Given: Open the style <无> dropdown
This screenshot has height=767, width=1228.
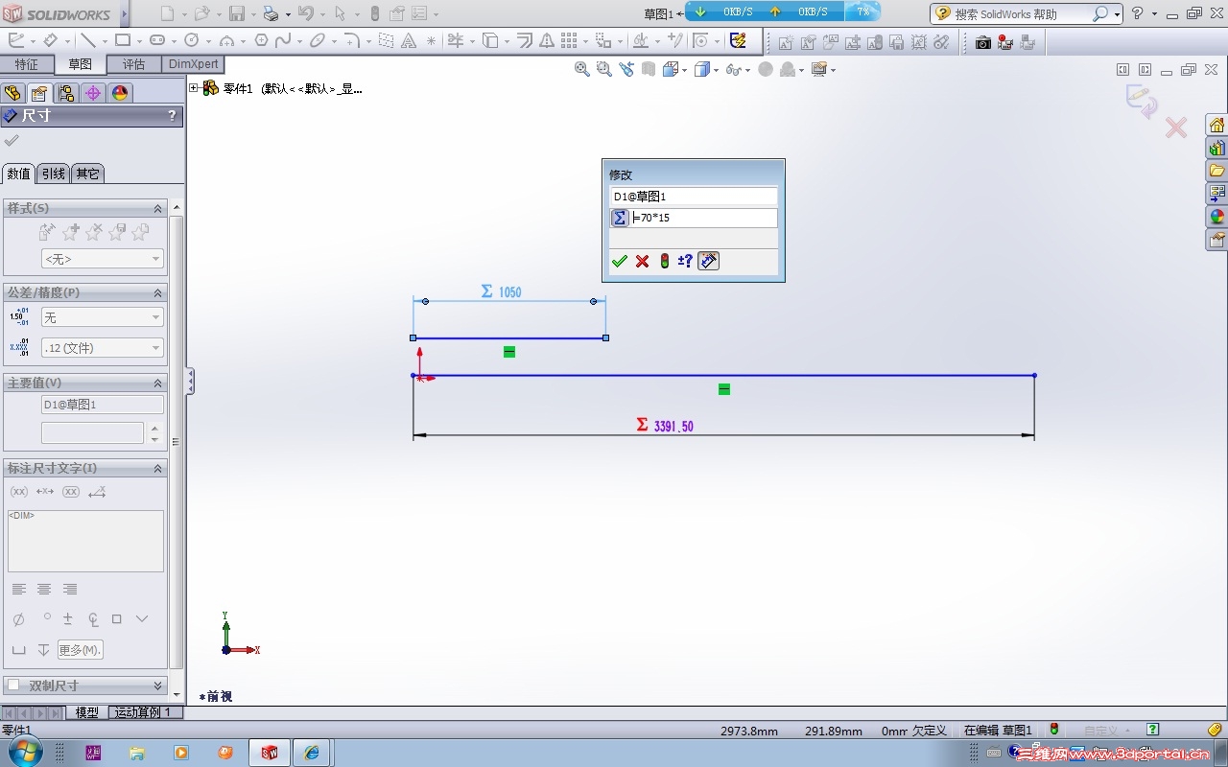Looking at the screenshot, I should (103, 259).
